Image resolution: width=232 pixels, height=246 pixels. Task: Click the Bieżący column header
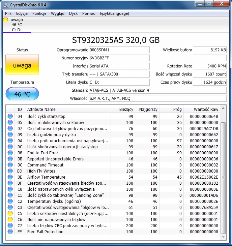click(x=123, y=109)
